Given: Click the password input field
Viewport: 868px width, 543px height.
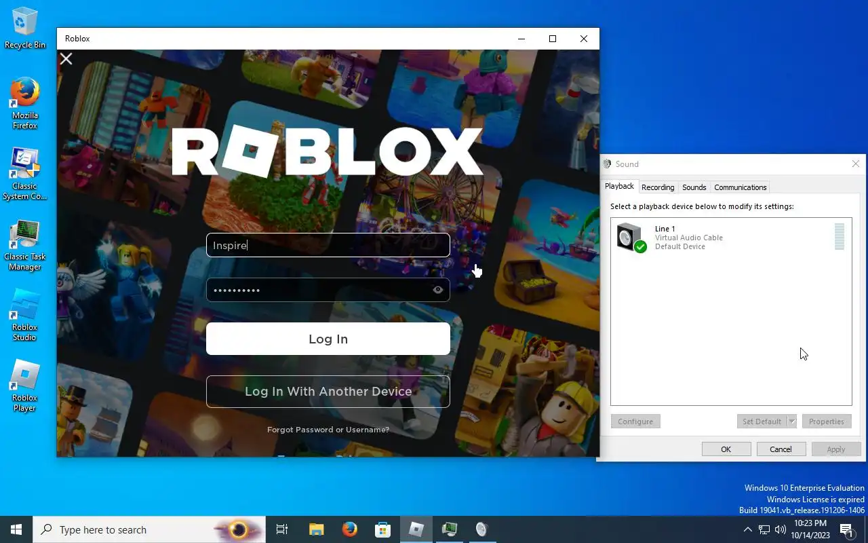Looking at the screenshot, I should [x=328, y=290].
